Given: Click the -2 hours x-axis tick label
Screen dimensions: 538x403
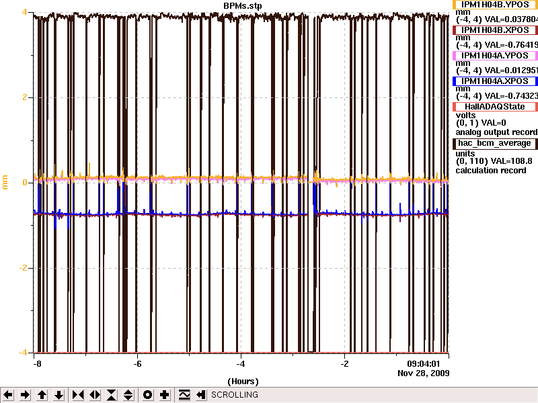Looking at the screenshot, I should [x=344, y=364].
